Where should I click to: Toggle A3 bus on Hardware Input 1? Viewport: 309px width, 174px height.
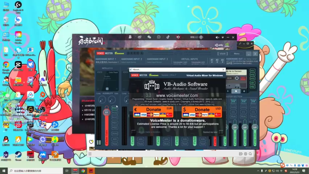(x=115, y=118)
